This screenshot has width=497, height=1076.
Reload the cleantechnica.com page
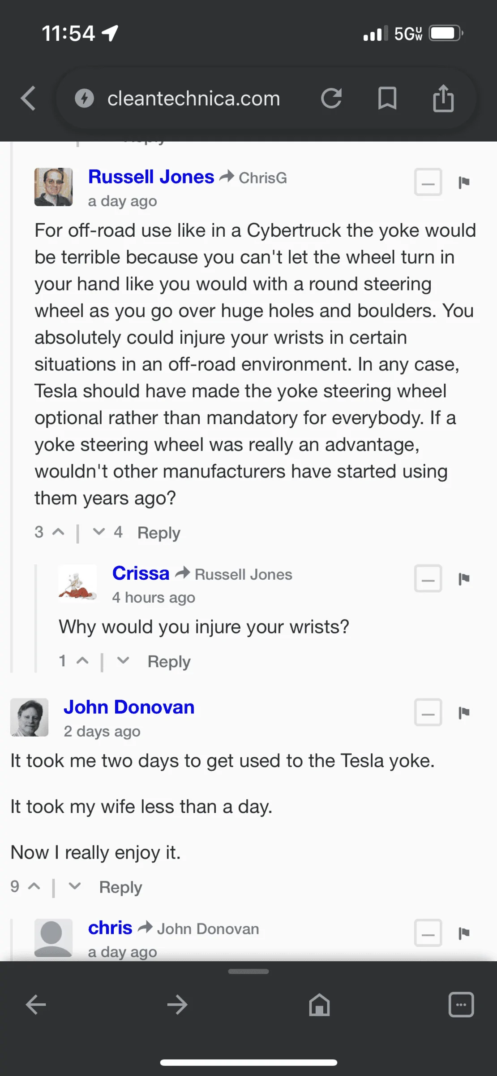click(x=332, y=98)
